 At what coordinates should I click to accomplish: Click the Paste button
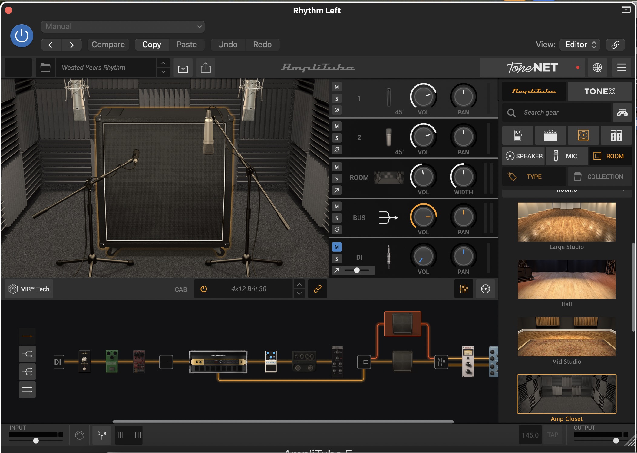point(187,45)
